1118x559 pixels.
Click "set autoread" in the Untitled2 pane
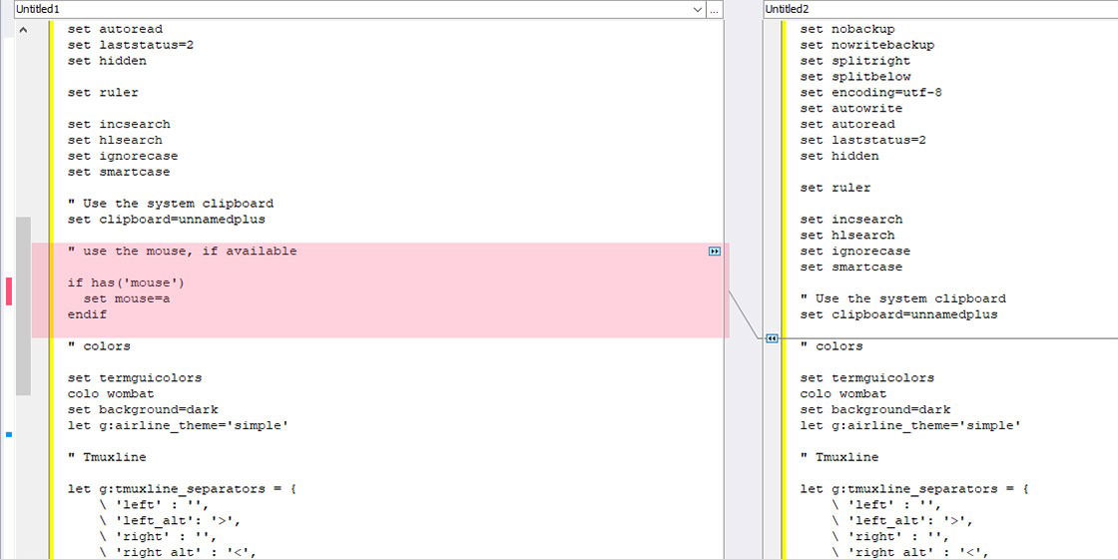[x=847, y=124]
